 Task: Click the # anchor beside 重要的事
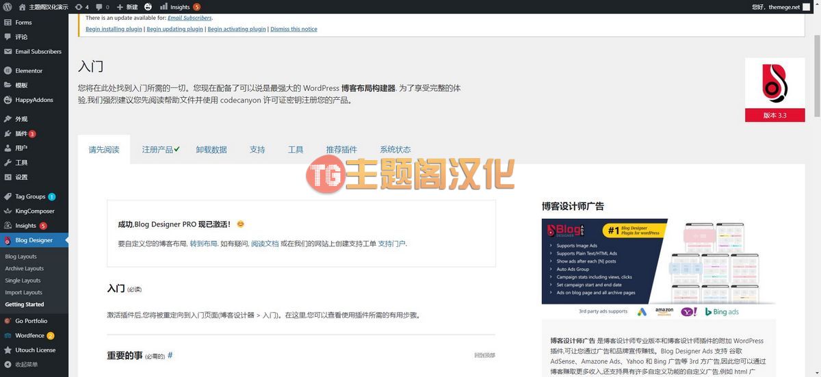pos(170,355)
